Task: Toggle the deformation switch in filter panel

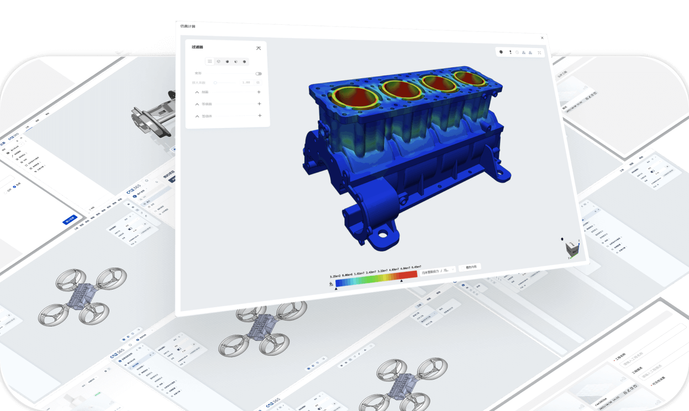Action: (259, 73)
